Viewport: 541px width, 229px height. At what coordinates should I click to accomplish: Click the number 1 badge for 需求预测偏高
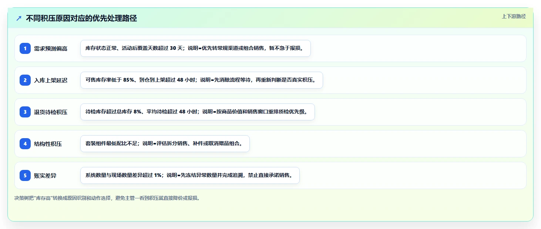[25, 48]
